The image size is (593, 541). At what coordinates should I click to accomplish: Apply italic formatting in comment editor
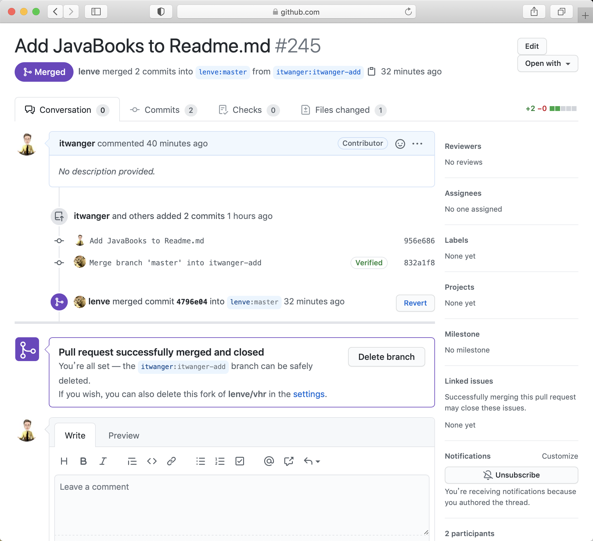coord(103,461)
